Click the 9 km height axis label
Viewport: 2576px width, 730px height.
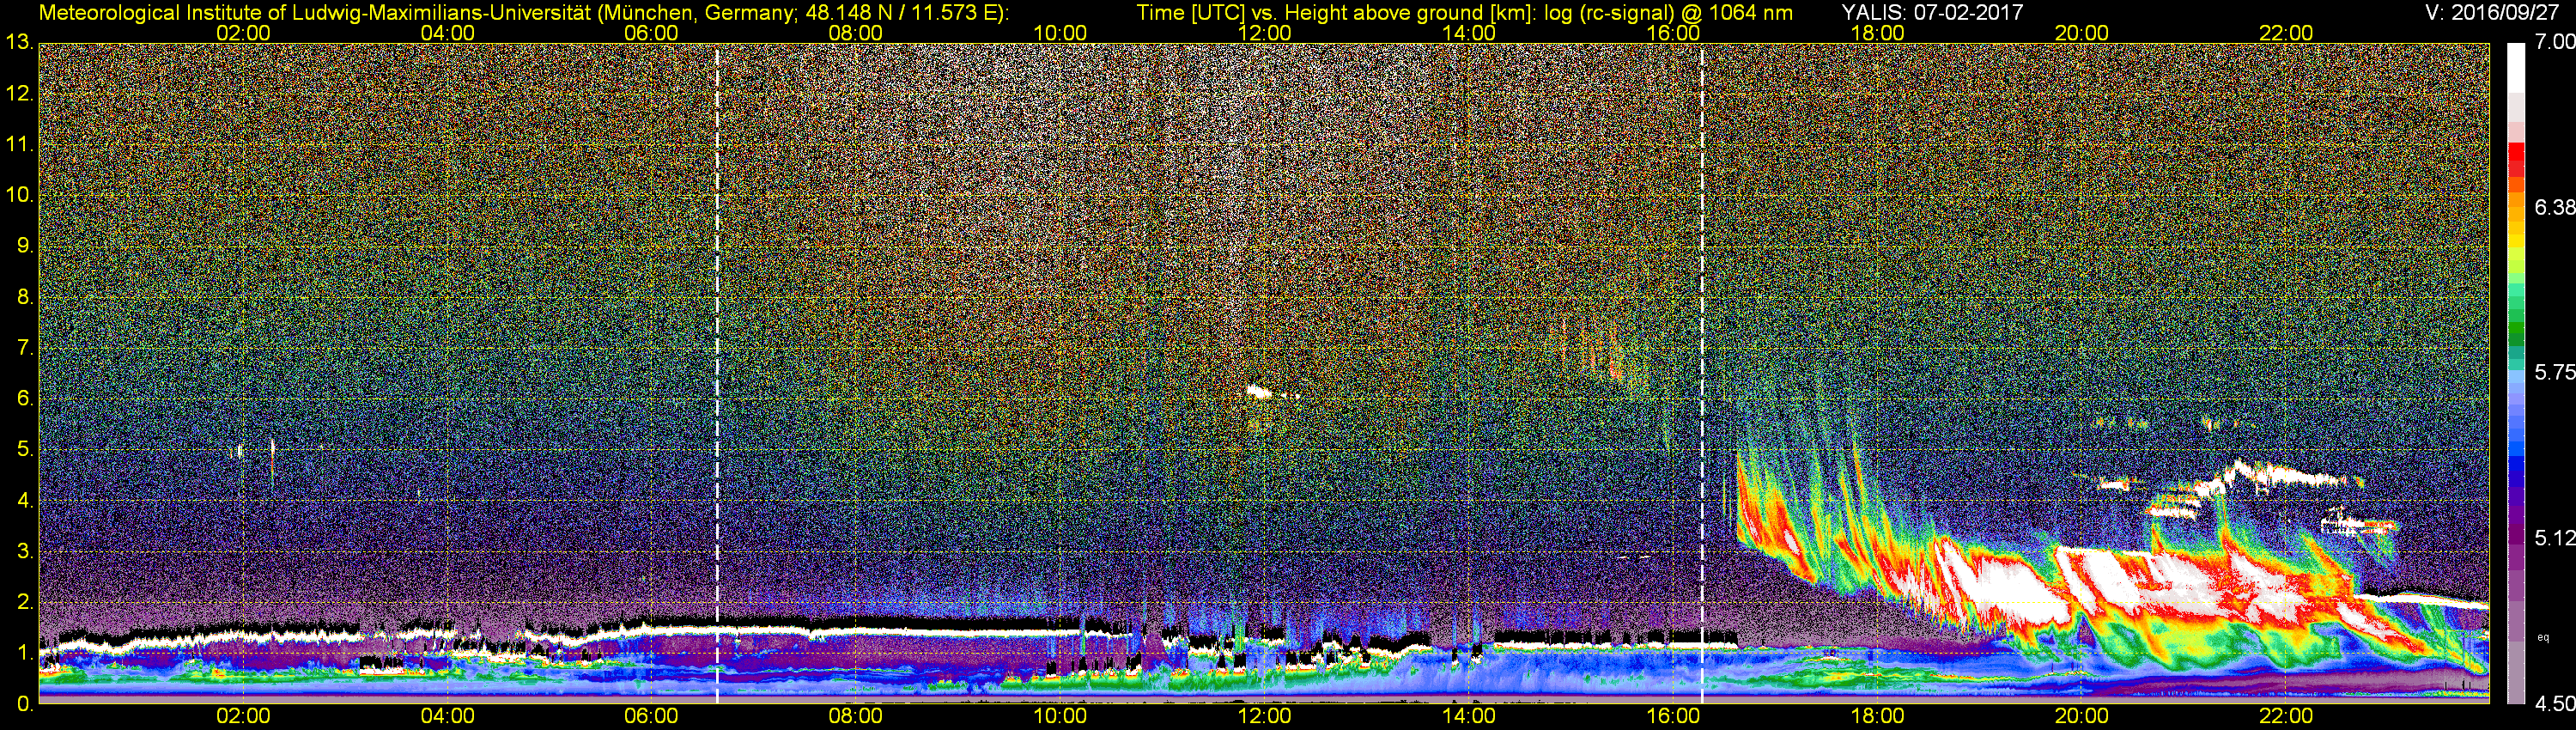pyautogui.click(x=25, y=246)
